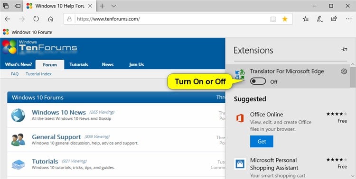Viewport: 356px width, 179px height.
Task: Close the Windows 10 Help Forums tab
Action: click(90, 6)
